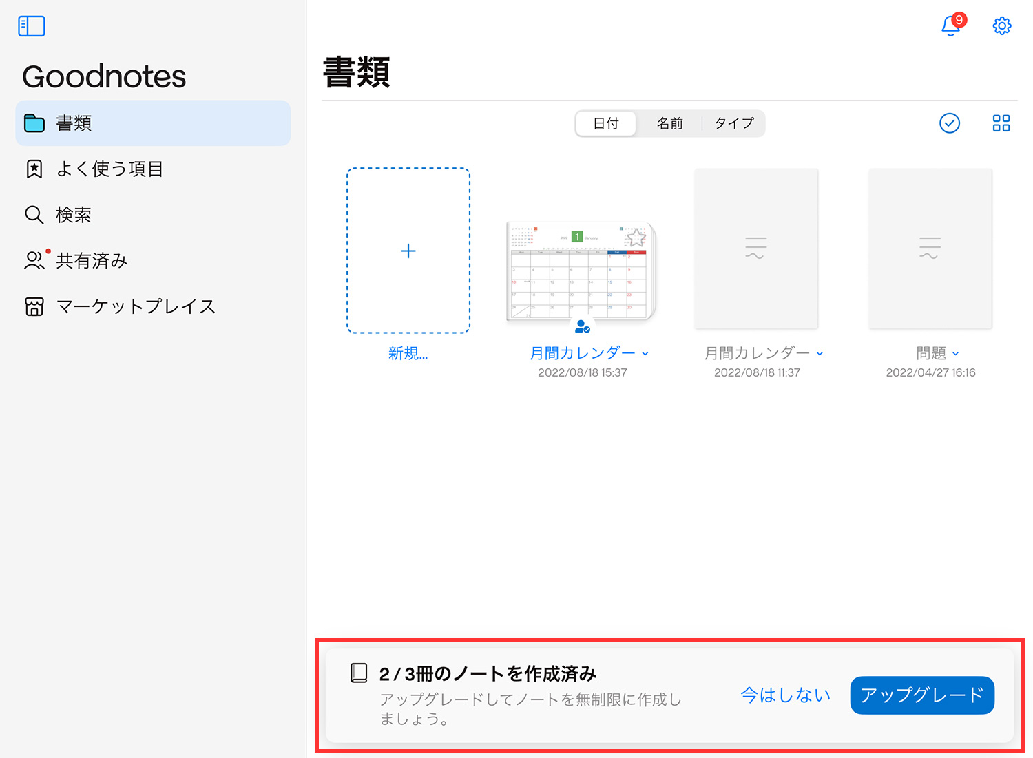The width and height of the screenshot is (1033, 758).
Task: Switch to grid view icon
Action: pyautogui.click(x=1001, y=123)
